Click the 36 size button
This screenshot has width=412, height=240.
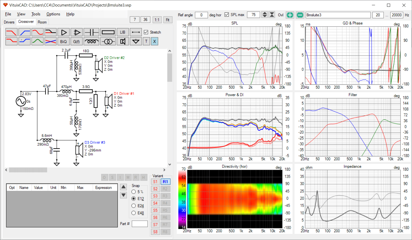pyautogui.click(x=145, y=20)
